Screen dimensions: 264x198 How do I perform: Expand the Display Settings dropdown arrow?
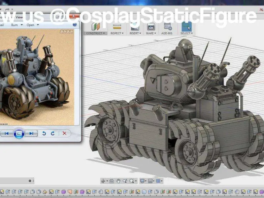pyautogui.click(x=146, y=181)
